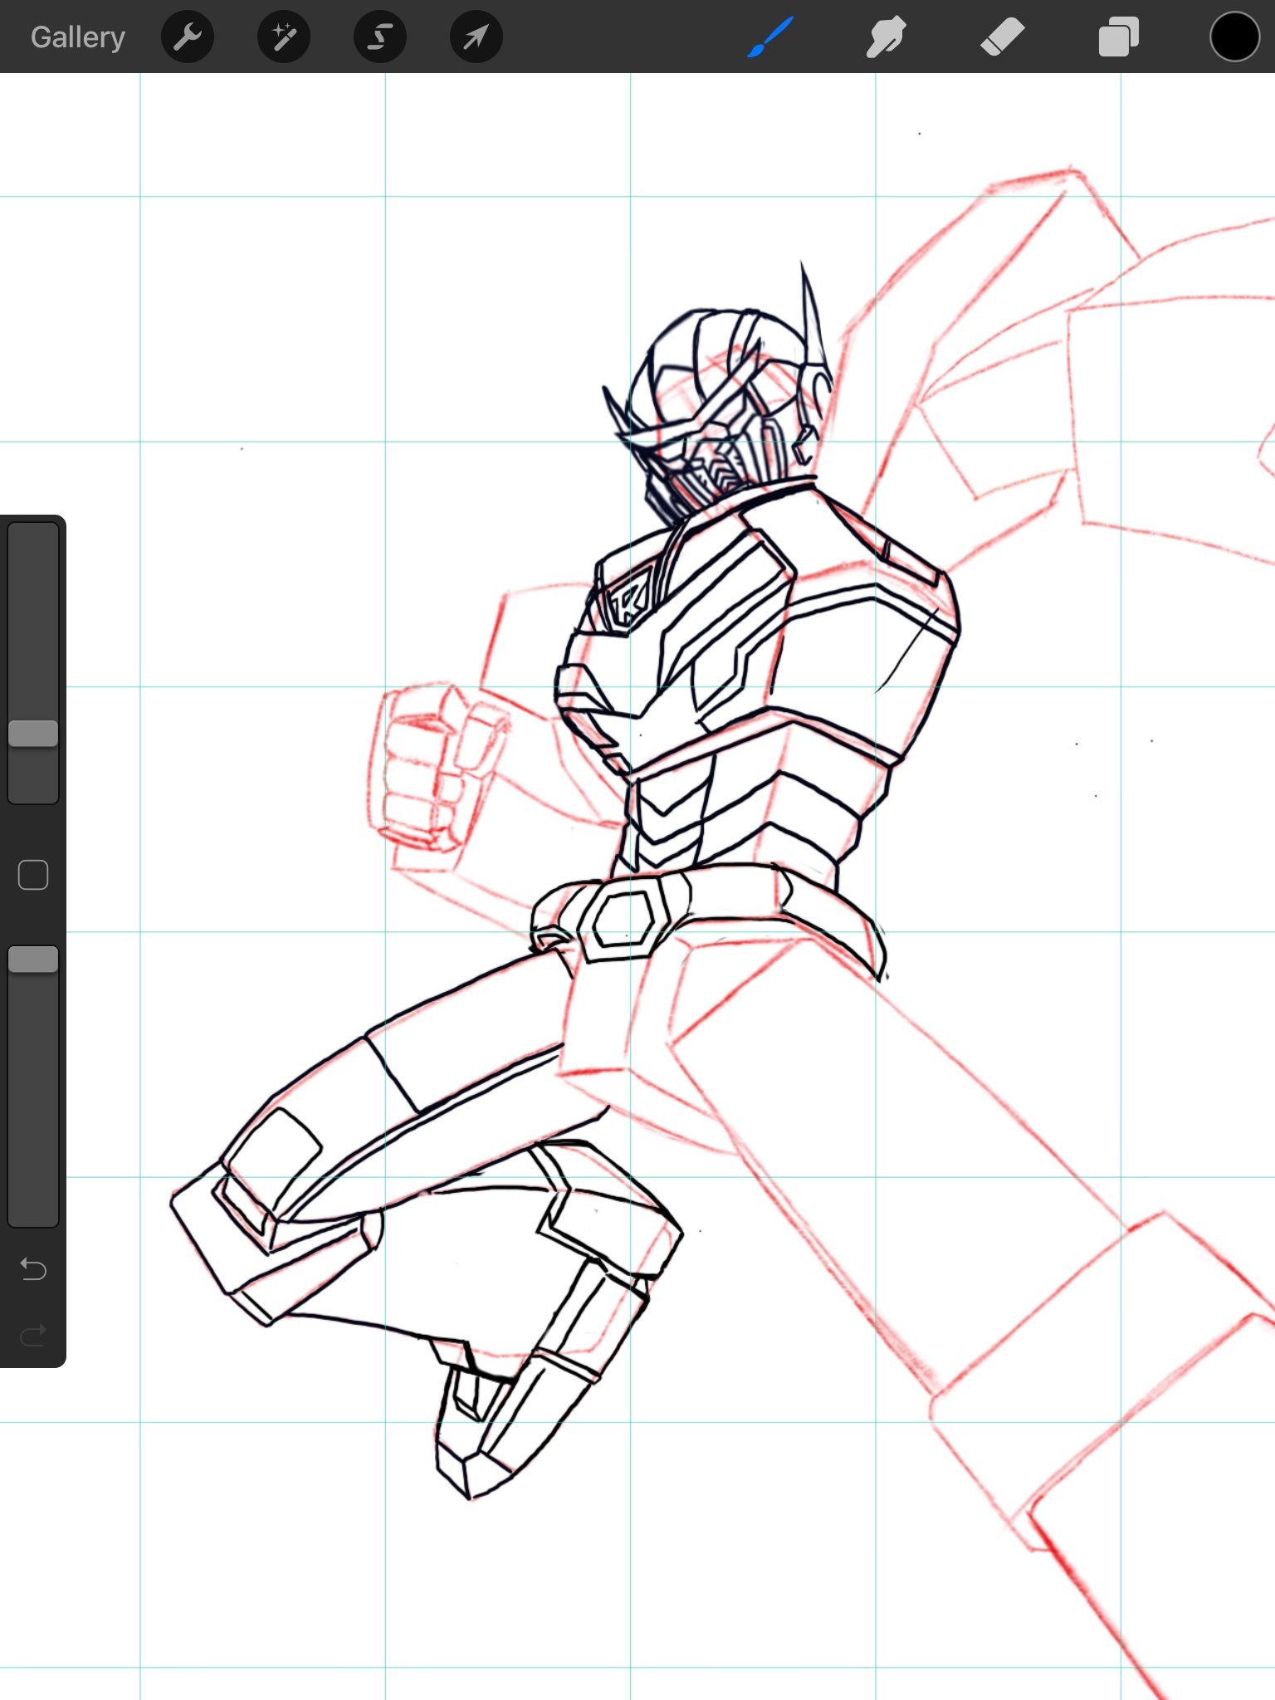The height and width of the screenshot is (1700, 1275).
Task: Select the Paint brush tool
Action: point(770,37)
